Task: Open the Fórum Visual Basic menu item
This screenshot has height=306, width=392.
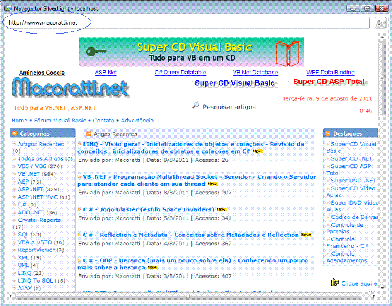Action: coord(60,121)
